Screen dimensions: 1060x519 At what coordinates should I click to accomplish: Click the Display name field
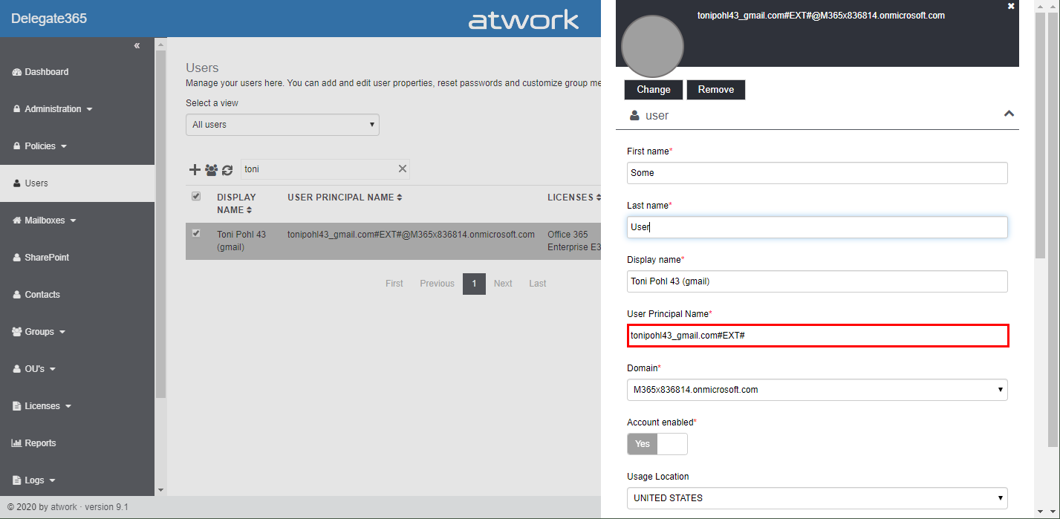click(817, 281)
